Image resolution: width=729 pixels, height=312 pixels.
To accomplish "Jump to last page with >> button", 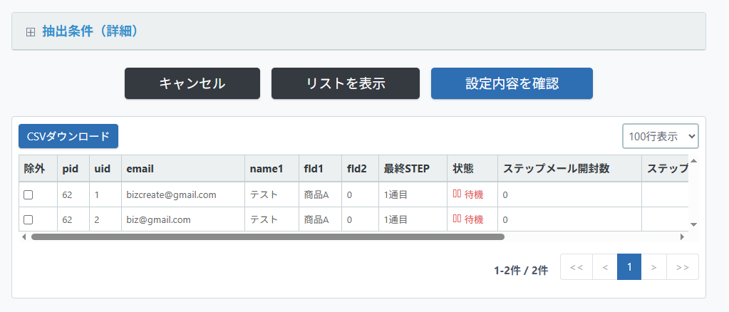I will 683,267.
